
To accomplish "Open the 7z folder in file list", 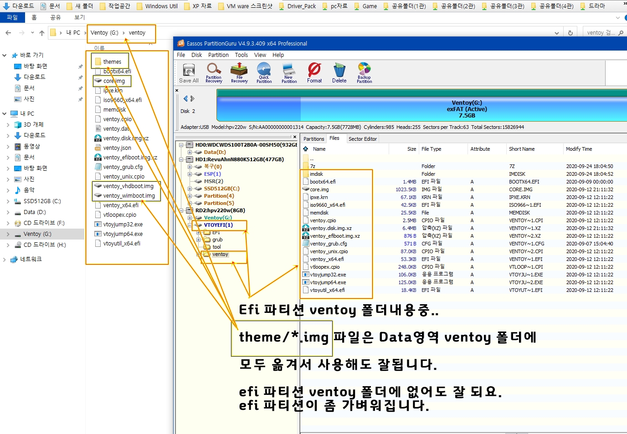I will 312,166.
